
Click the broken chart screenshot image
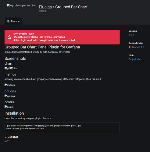(14, 68)
